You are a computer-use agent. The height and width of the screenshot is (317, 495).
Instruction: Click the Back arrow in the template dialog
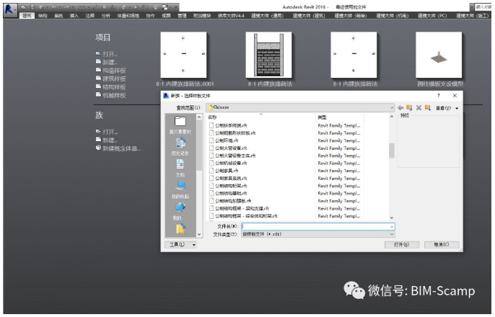click(400, 108)
